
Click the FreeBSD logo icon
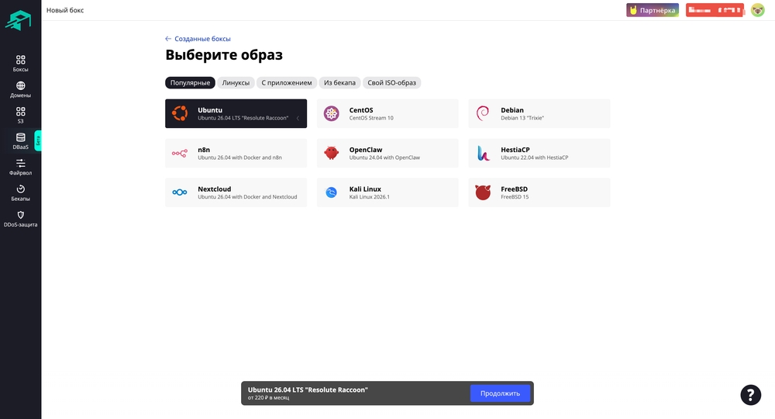point(483,192)
